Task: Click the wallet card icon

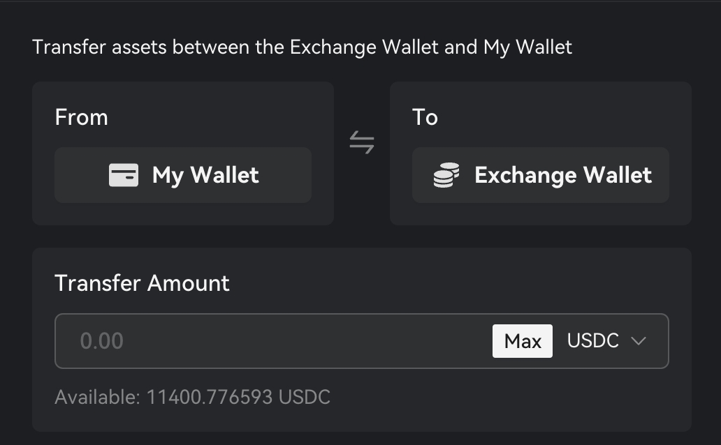Action: [124, 175]
